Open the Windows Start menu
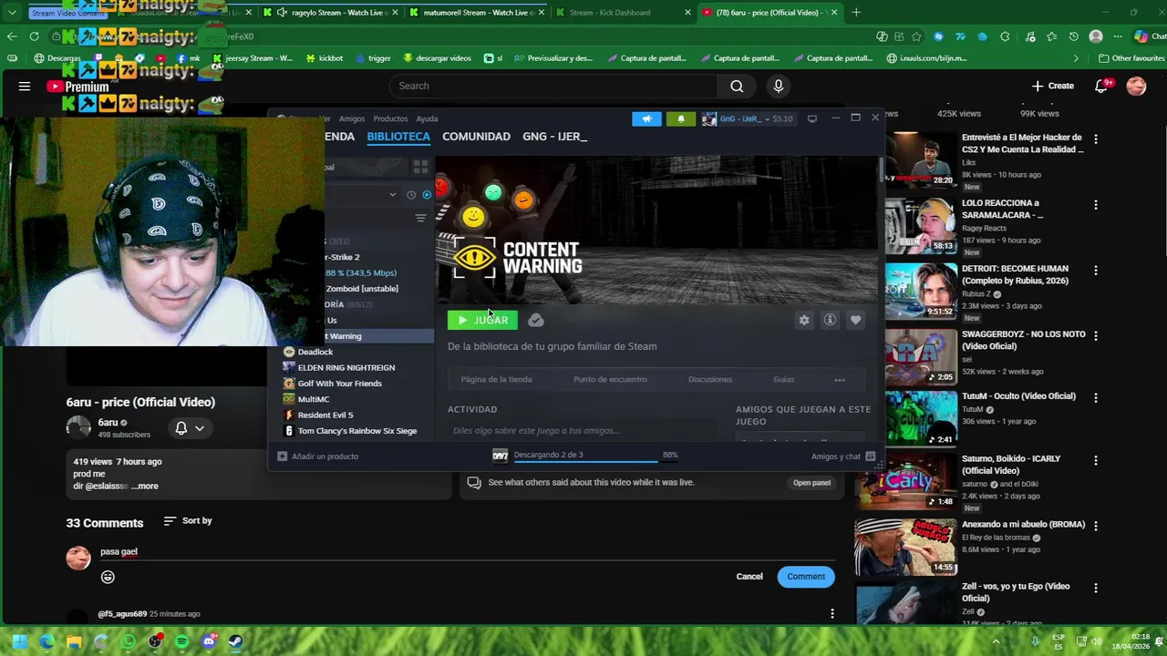 coord(19,641)
